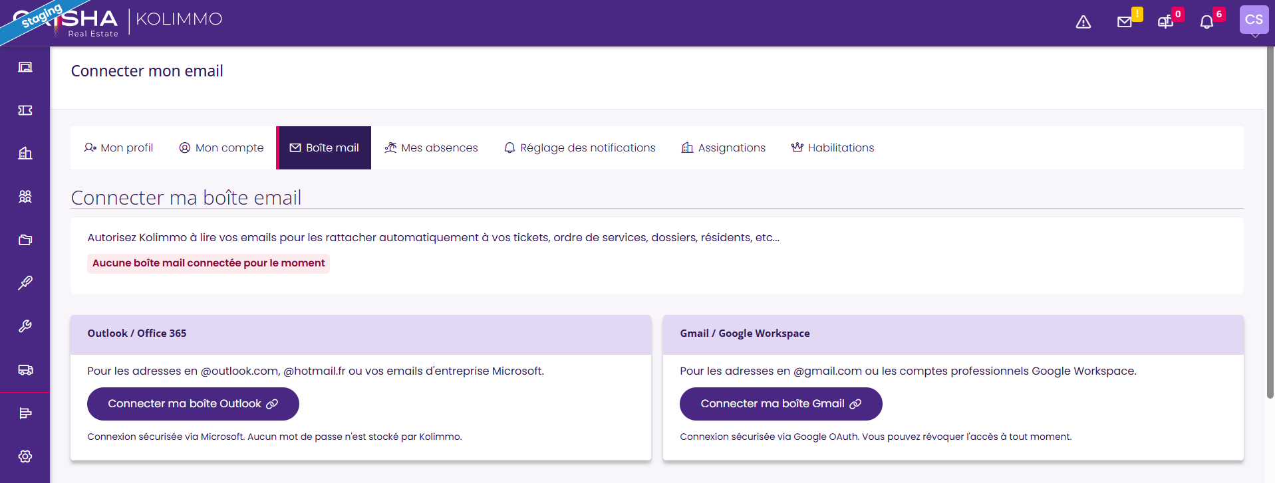Open the envelope mail icon in header
Screen dimensions: 1275x483
(1125, 23)
